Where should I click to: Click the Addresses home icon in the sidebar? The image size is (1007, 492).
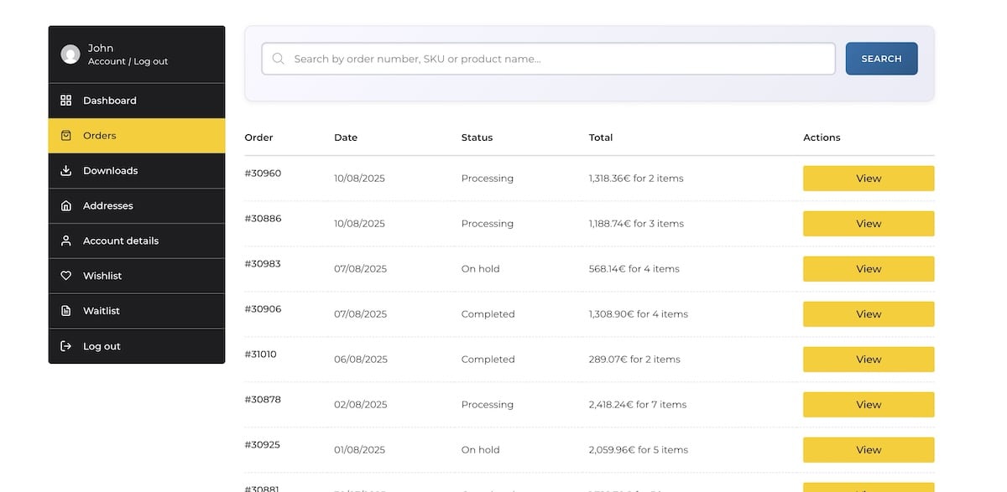pyautogui.click(x=66, y=205)
